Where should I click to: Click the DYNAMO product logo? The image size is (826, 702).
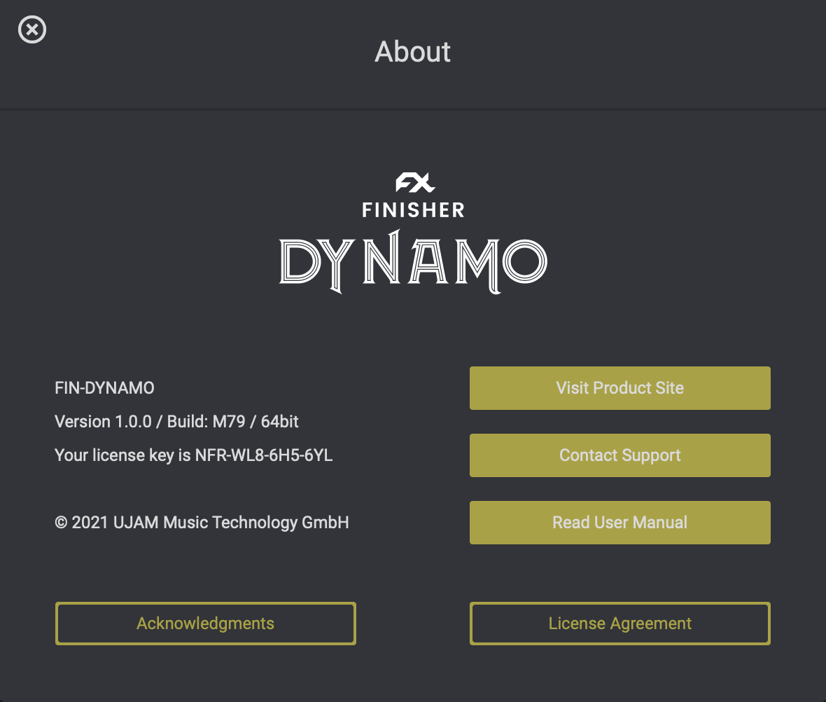click(413, 262)
